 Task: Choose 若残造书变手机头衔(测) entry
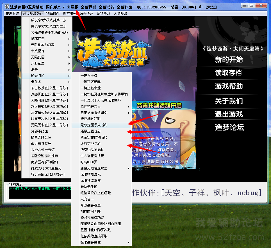pyautogui.click(x=46, y=33)
